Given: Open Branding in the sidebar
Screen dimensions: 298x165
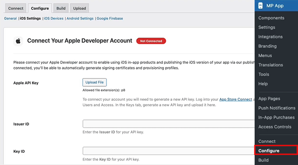Looking at the screenshot, I should (x=267, y=46).
